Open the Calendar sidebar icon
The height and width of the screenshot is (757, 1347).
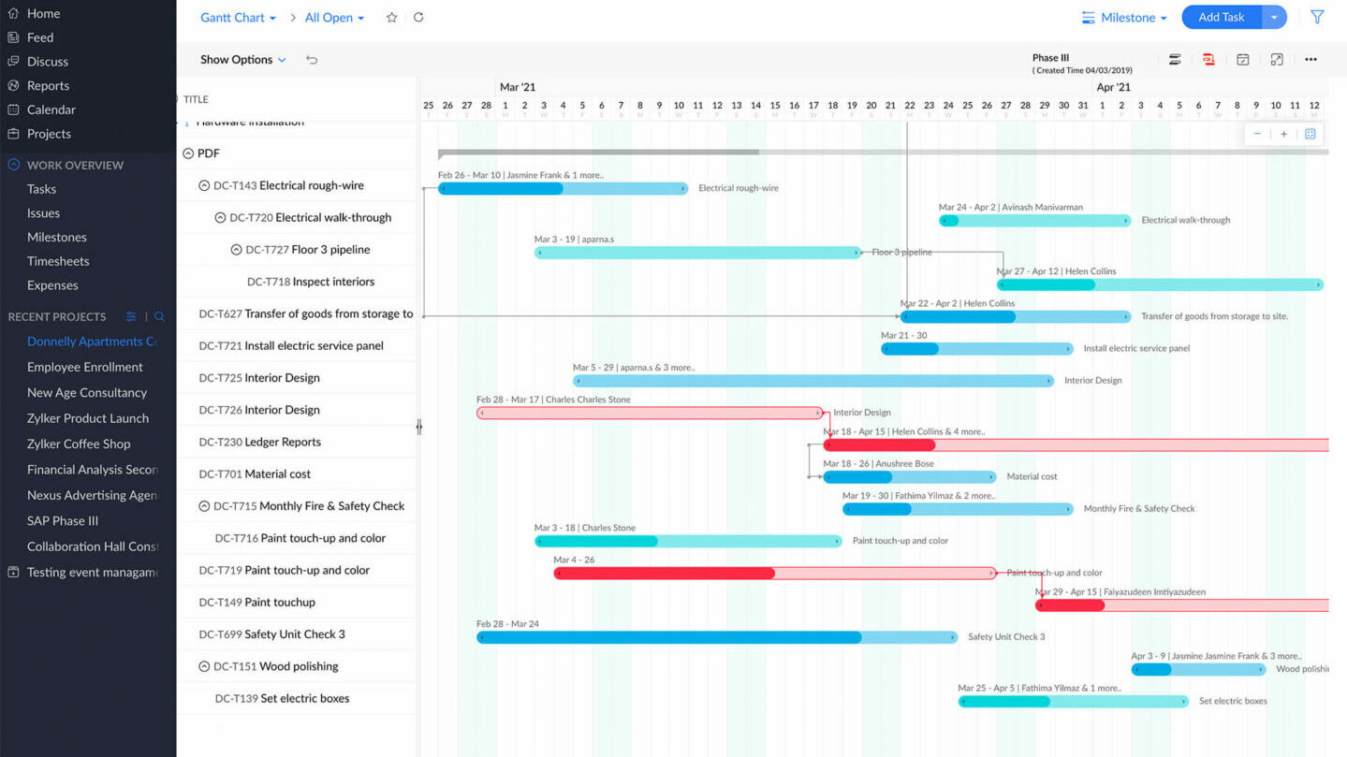click(x=13, y=109)
